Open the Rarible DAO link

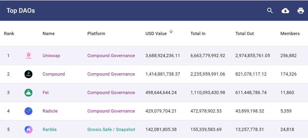[50, 129]
